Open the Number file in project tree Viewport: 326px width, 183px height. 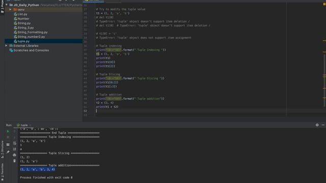(23, 19)
